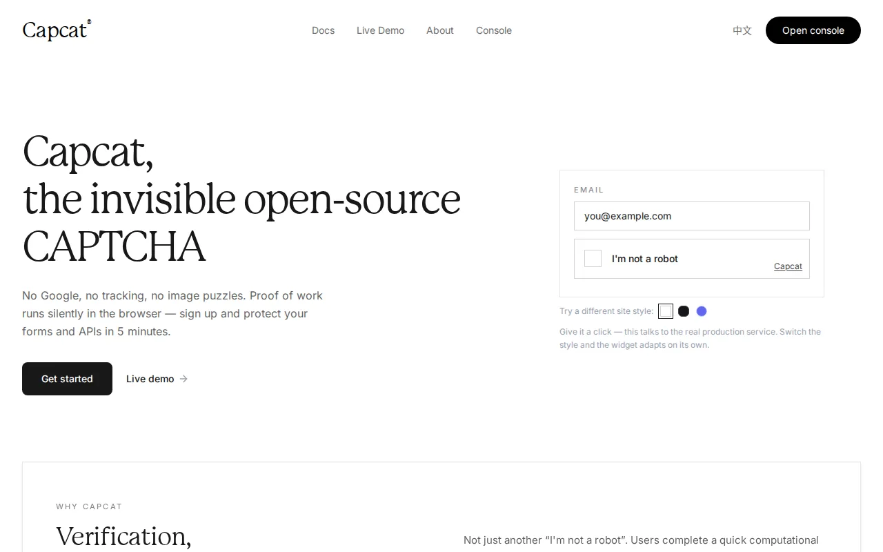Click the 'Not just another' paragraph
The width and height of the screenshot is (883, 552).
tap(641, 540)
